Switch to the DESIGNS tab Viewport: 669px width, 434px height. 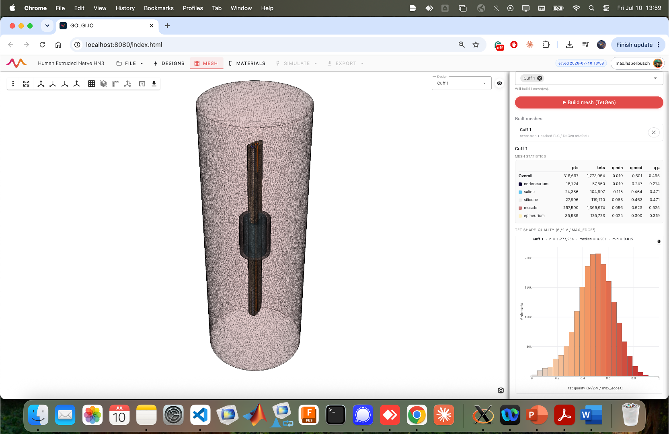click(x=169, y=63)
